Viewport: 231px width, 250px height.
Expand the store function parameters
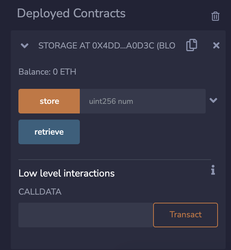click(x=213, y=101)
